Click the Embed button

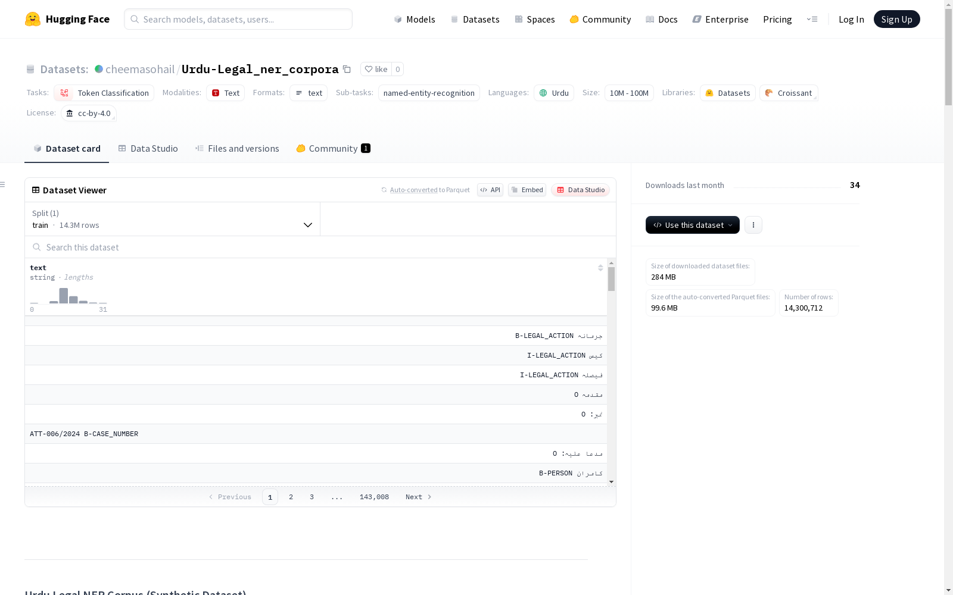pos(527,190)
